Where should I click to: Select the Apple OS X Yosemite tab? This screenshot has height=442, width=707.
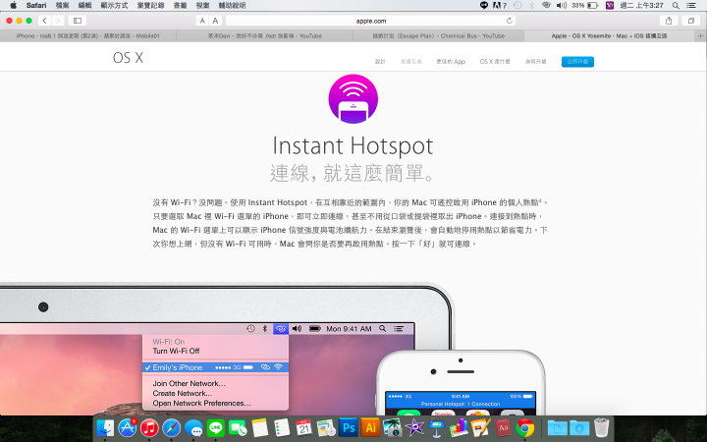[609, 36]
